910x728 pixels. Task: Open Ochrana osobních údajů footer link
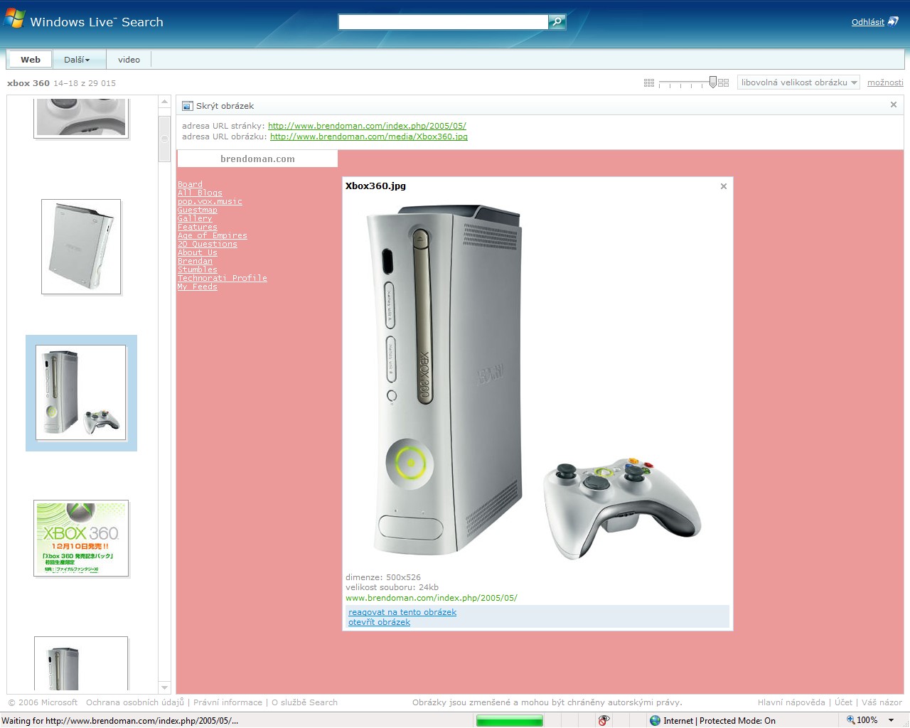click(x=134, y=702)
